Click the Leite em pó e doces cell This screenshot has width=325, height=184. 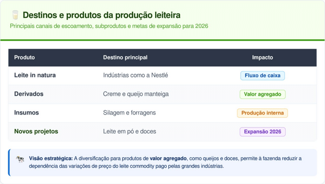[x=129, y=131]
